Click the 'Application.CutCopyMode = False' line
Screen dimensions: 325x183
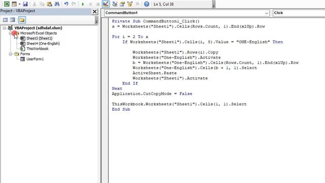click(152, 94)
